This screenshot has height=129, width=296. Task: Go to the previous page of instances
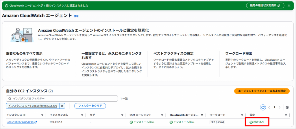click(x=269, y=107)
